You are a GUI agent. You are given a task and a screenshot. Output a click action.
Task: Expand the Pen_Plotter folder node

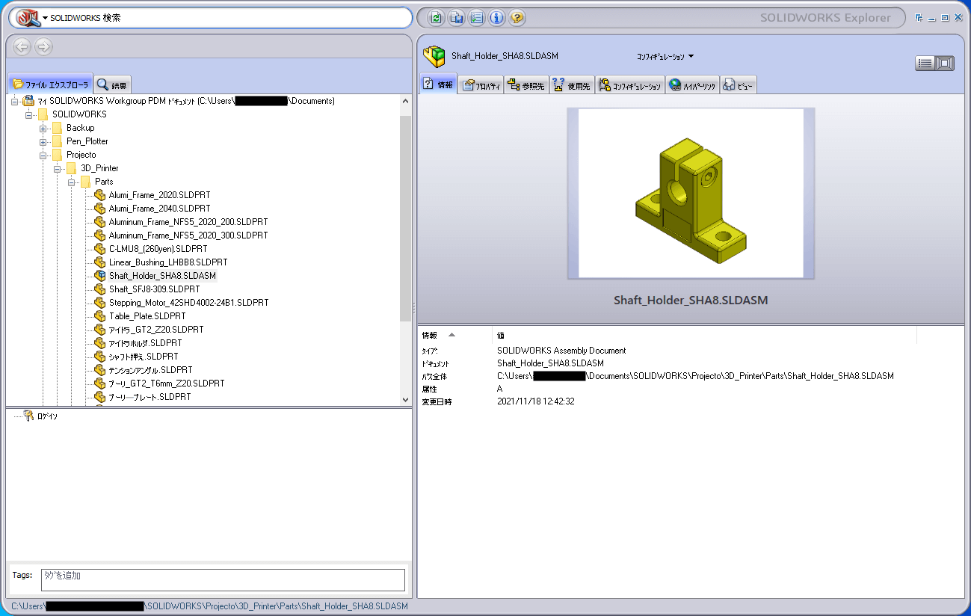click(x=43, y=141)
